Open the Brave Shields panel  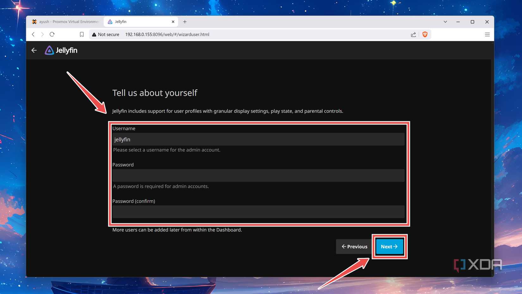(425, 34)
